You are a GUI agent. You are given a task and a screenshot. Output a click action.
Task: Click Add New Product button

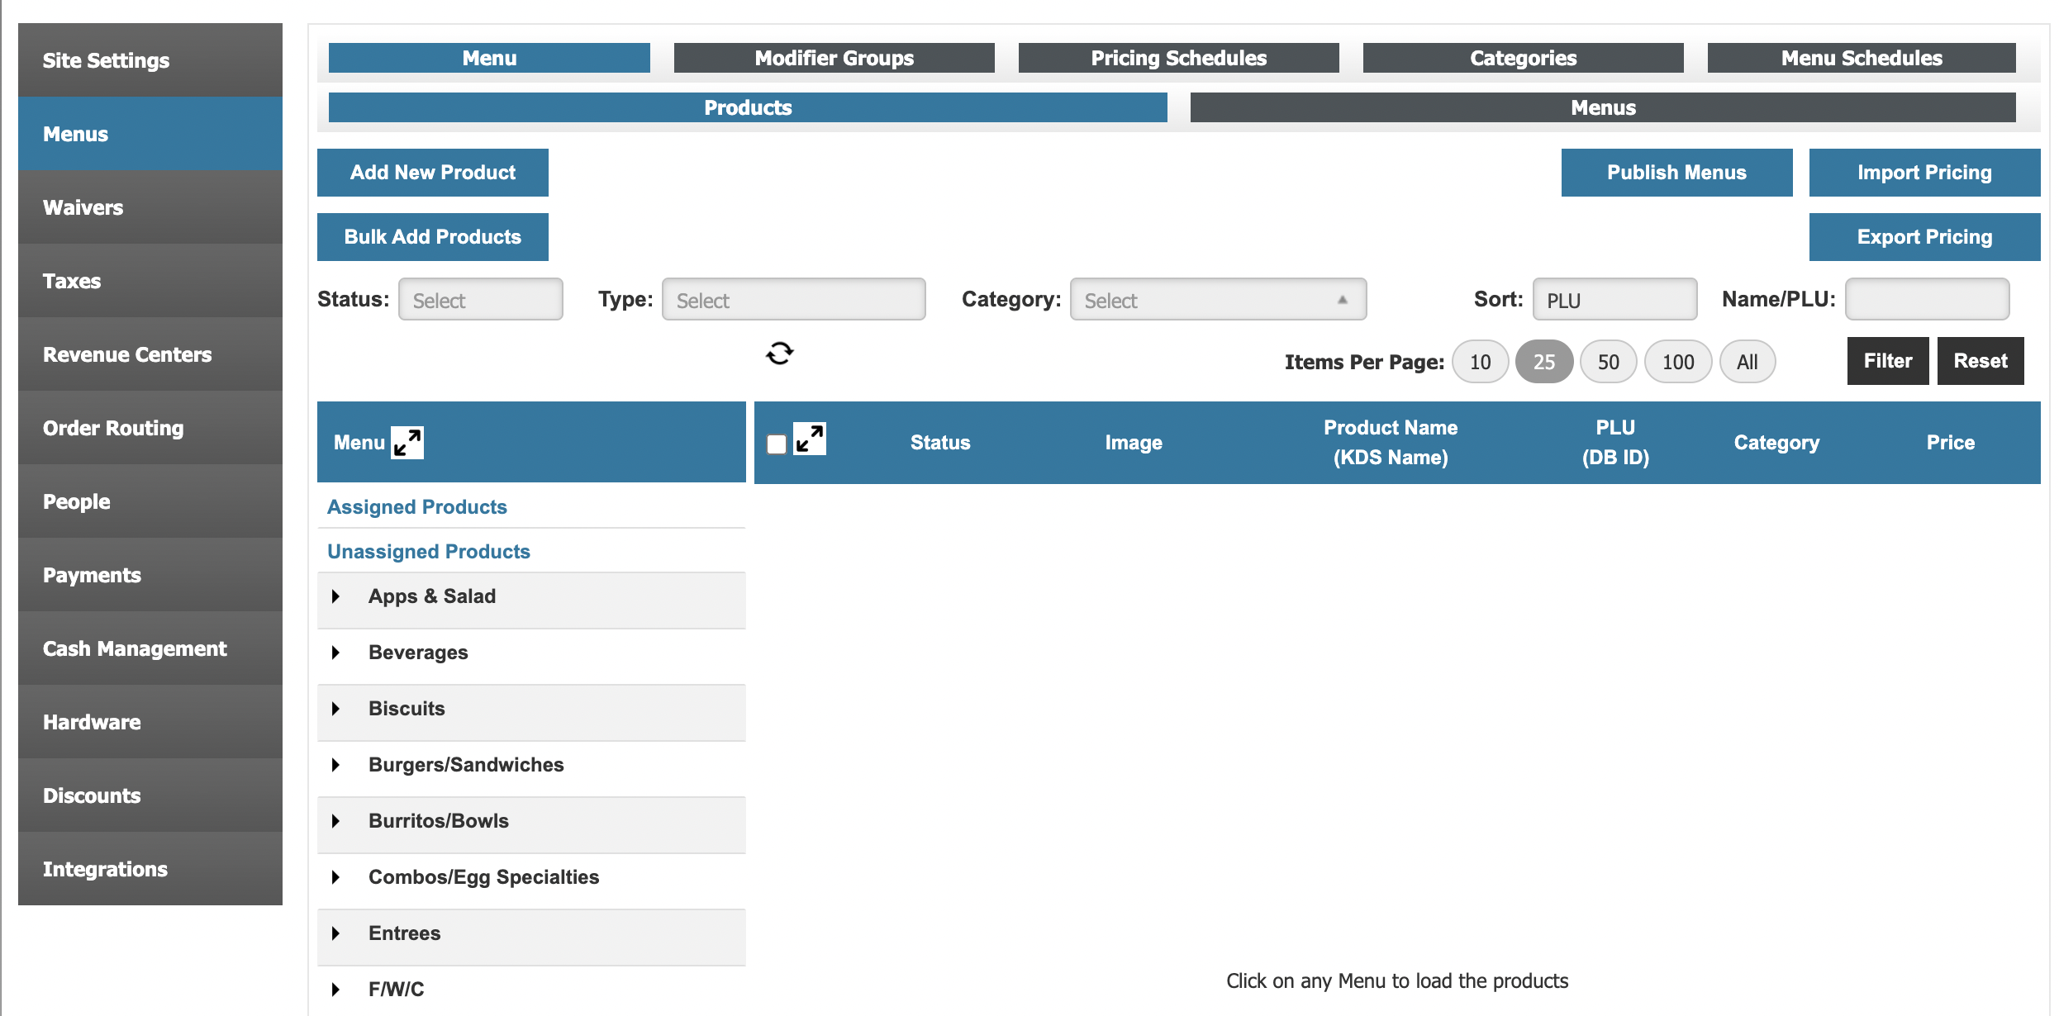[432, 173]
